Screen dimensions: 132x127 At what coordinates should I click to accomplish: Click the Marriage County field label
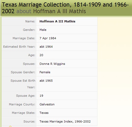[x=22, y=104]
